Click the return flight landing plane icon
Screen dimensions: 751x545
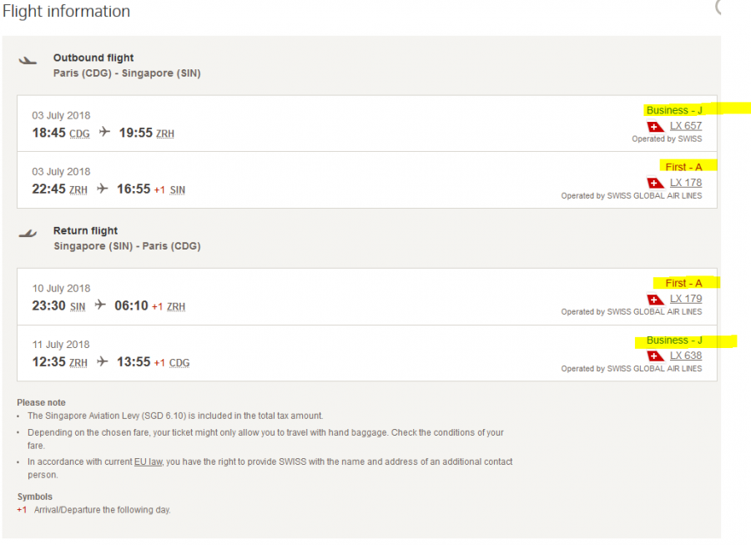click(x=28, y=233)
